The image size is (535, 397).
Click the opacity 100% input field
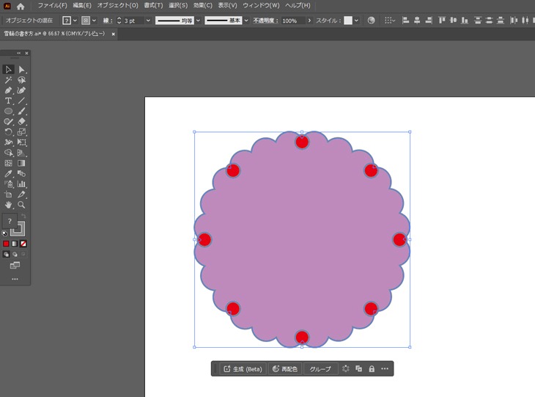(290, 21)
